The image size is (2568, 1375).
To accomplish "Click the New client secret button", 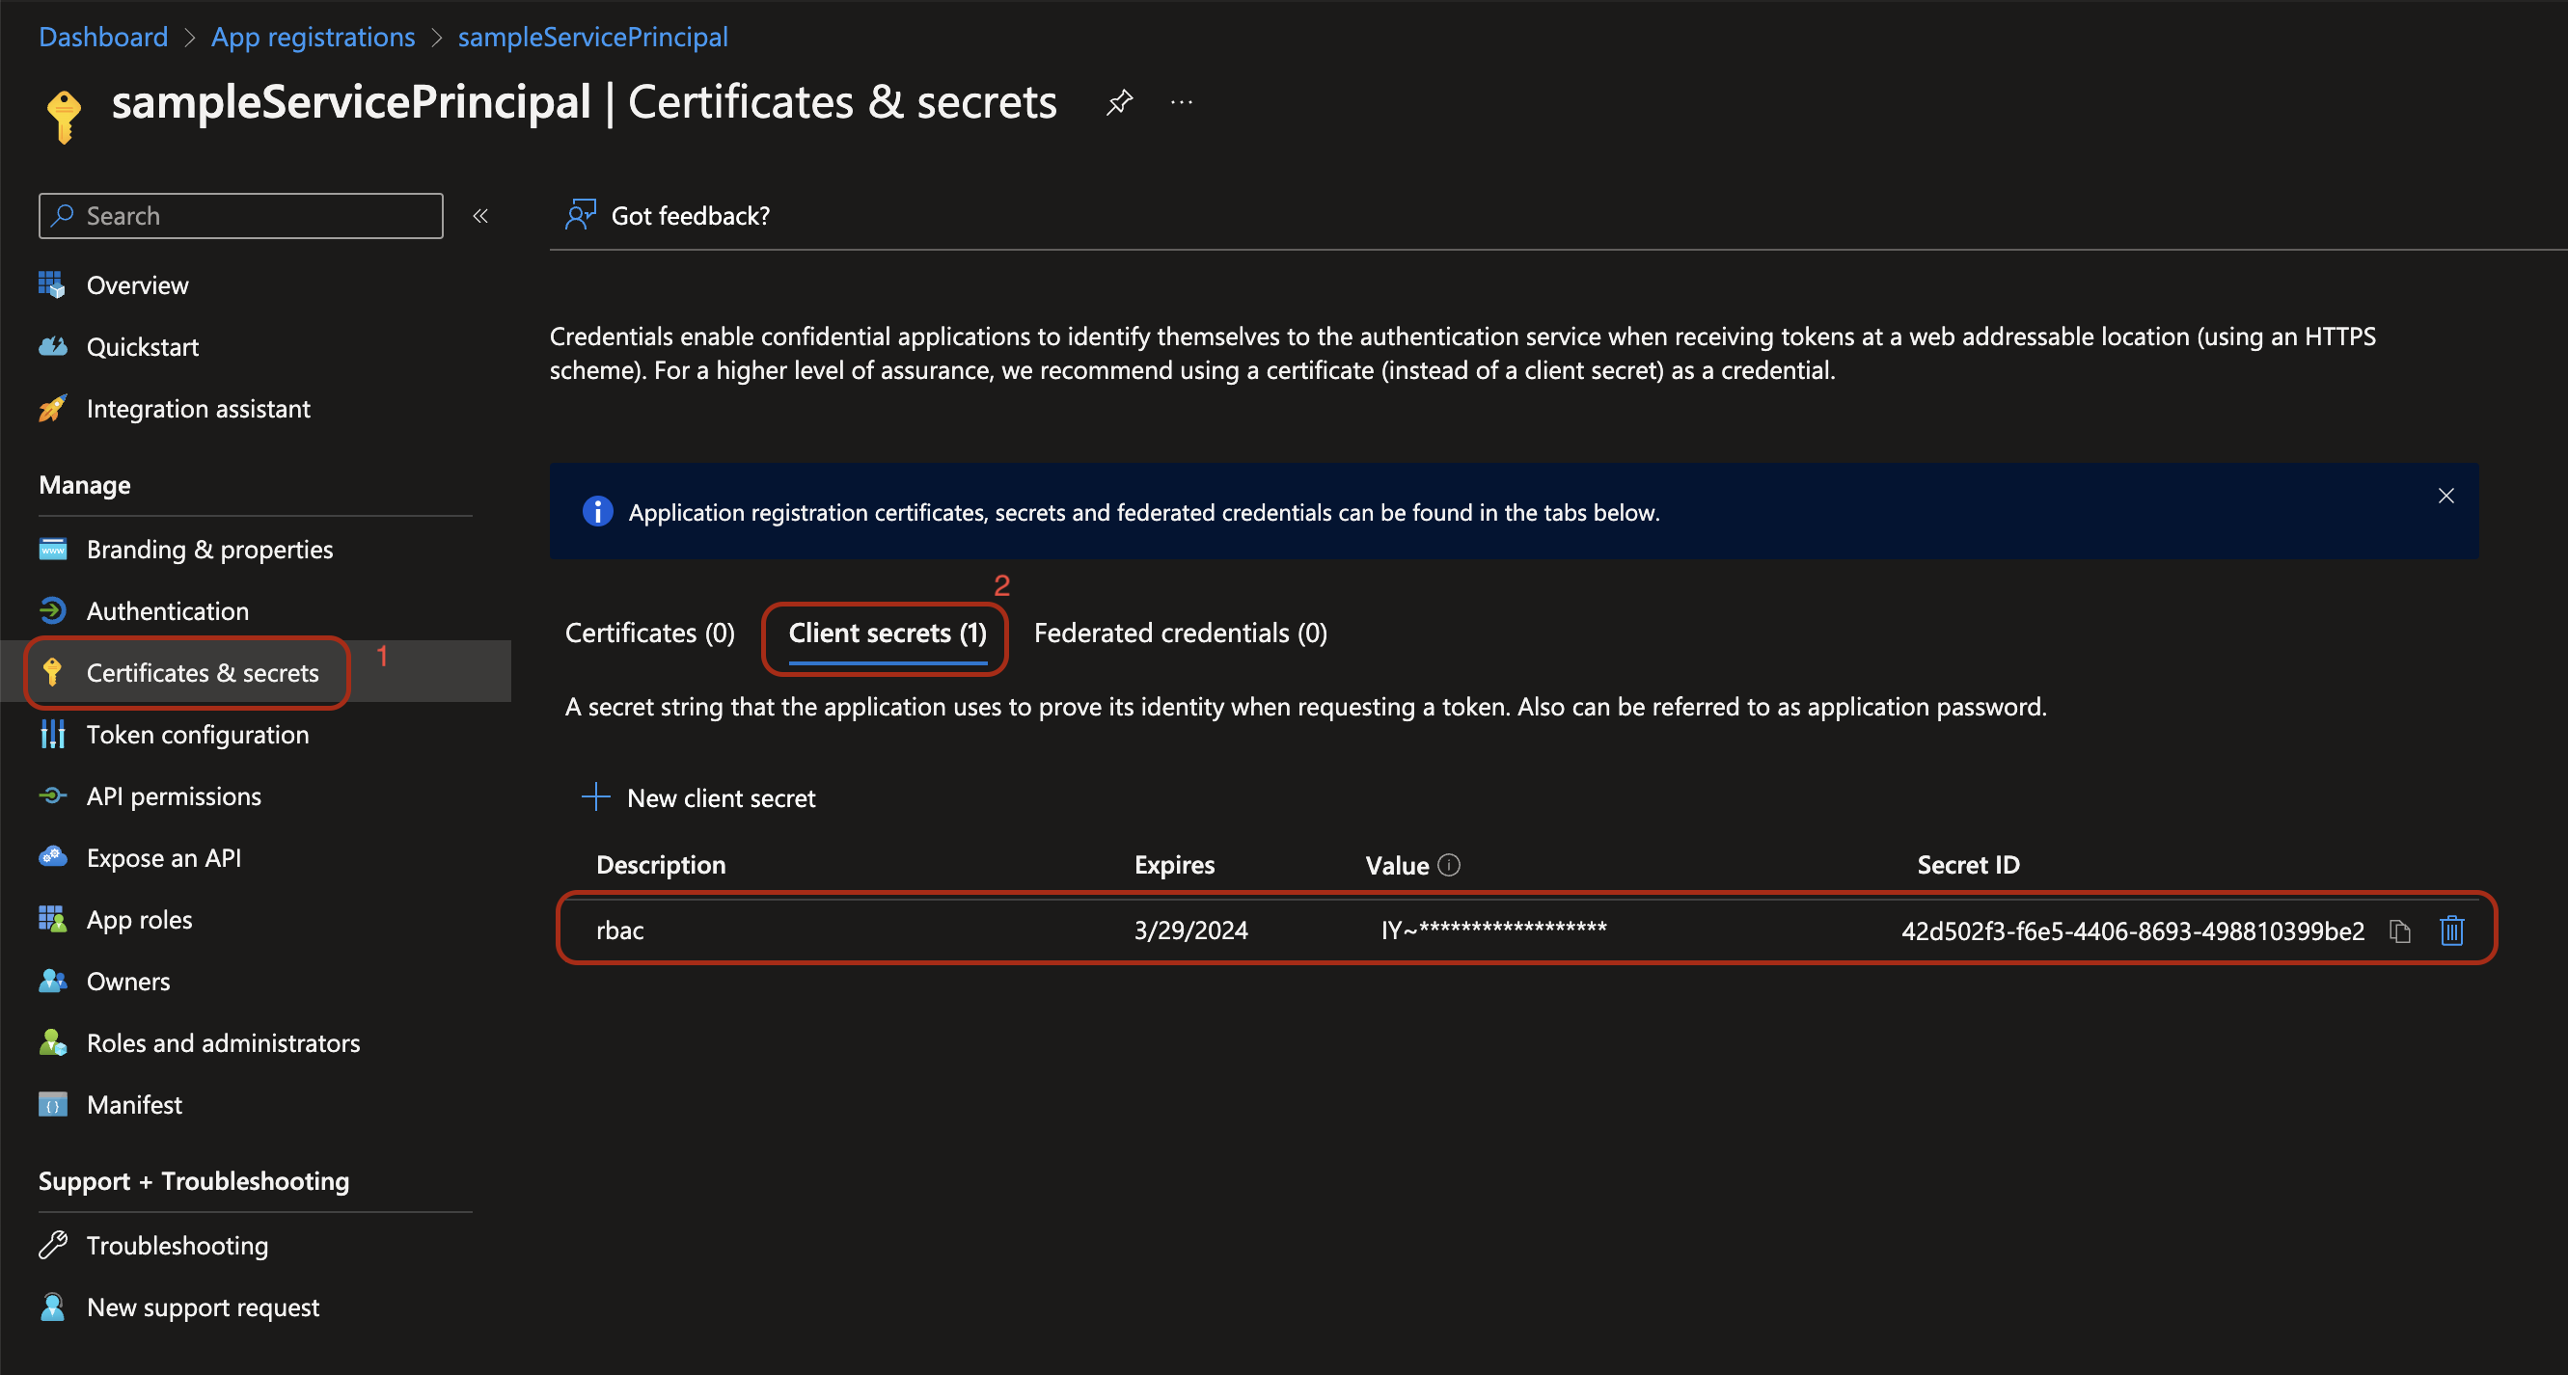I will [x=698, y=798].
